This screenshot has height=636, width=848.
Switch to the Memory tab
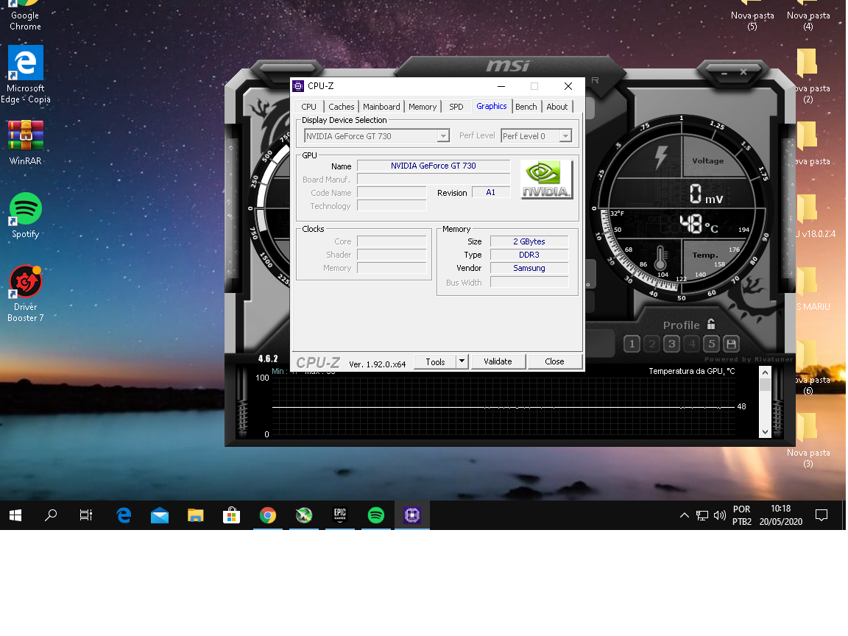coord(423,107)
